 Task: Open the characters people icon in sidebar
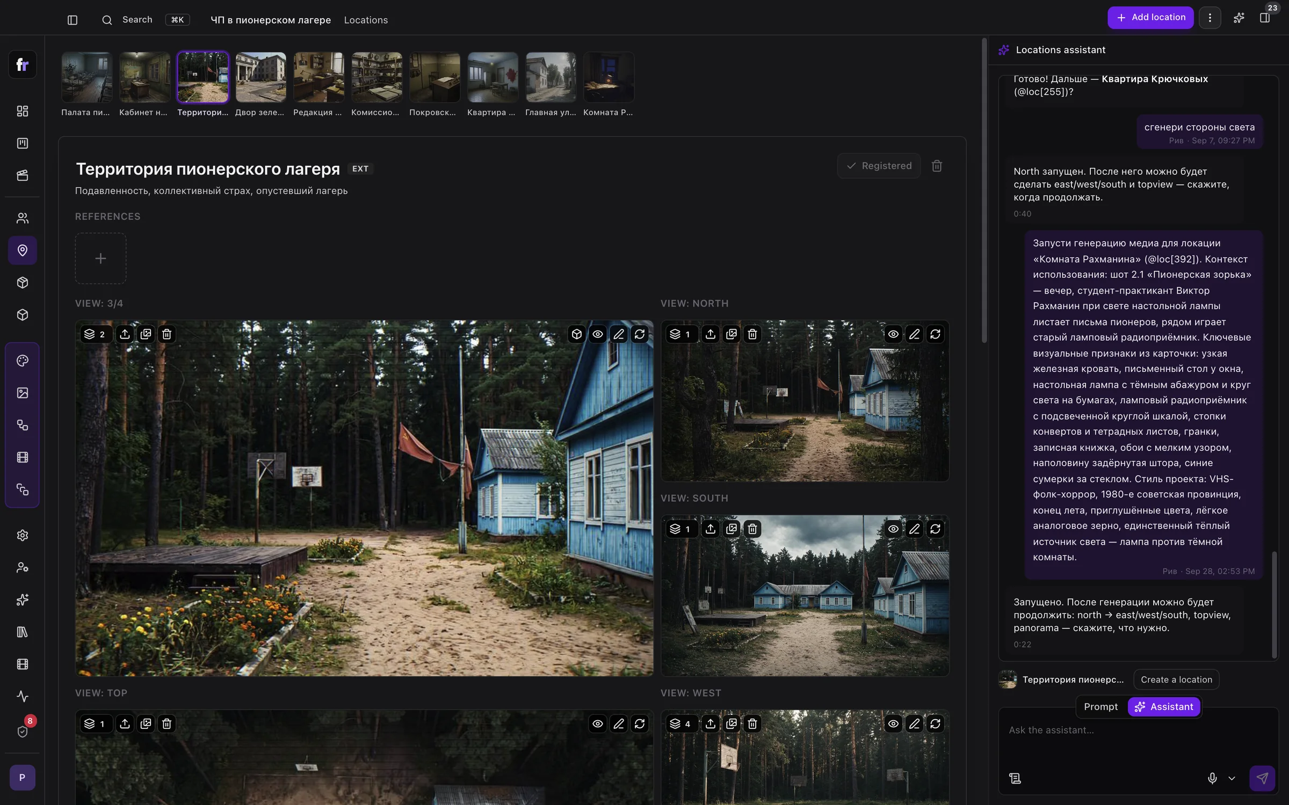(23, 218)
